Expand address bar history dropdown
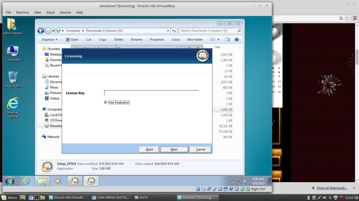 tap(168, 31)
